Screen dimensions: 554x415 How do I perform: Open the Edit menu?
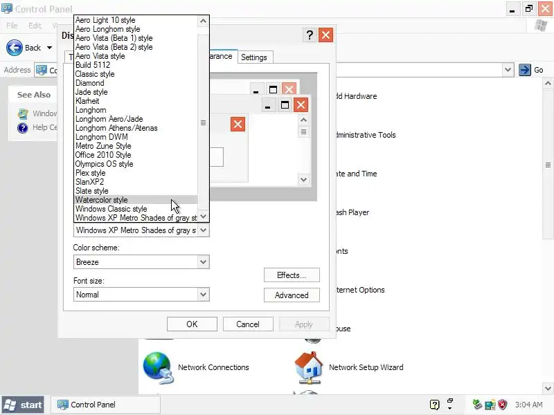click(35, 26)
